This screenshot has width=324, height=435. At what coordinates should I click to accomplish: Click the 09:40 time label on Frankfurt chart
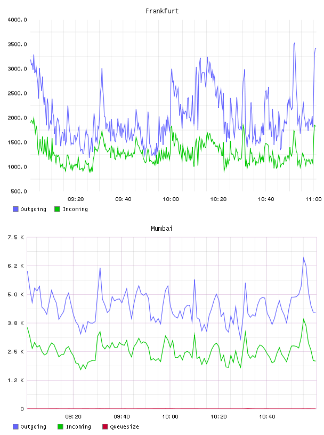click(124, 199)
